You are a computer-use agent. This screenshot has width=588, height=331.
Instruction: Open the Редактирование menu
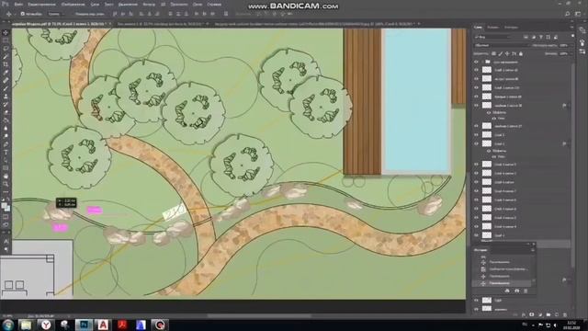click(x=41, y=5)
